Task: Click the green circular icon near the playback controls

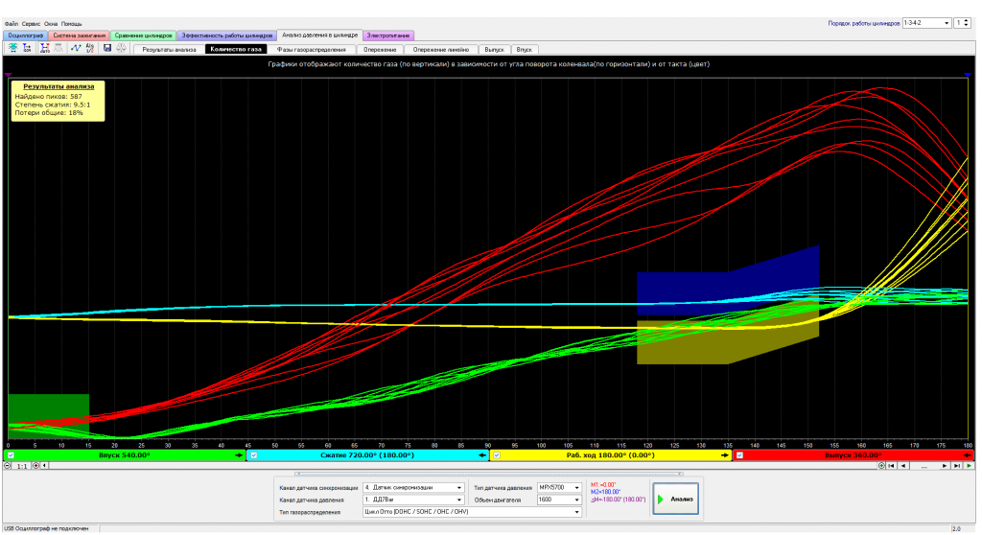Action: click(881, 466)
